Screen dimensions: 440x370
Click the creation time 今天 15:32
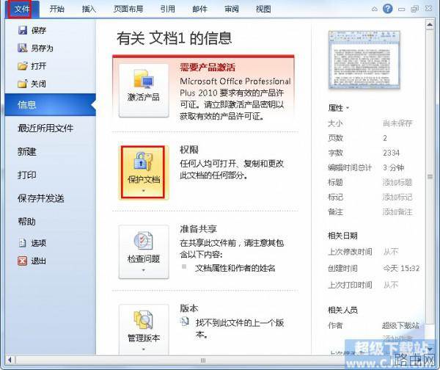click(x=401, y=268)
